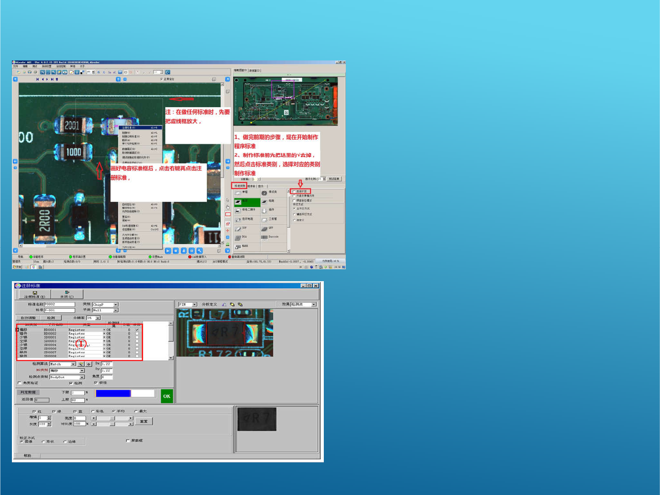Select the MARK component type icon
Viewport: 660px width, 495px height.
point(238,246)
